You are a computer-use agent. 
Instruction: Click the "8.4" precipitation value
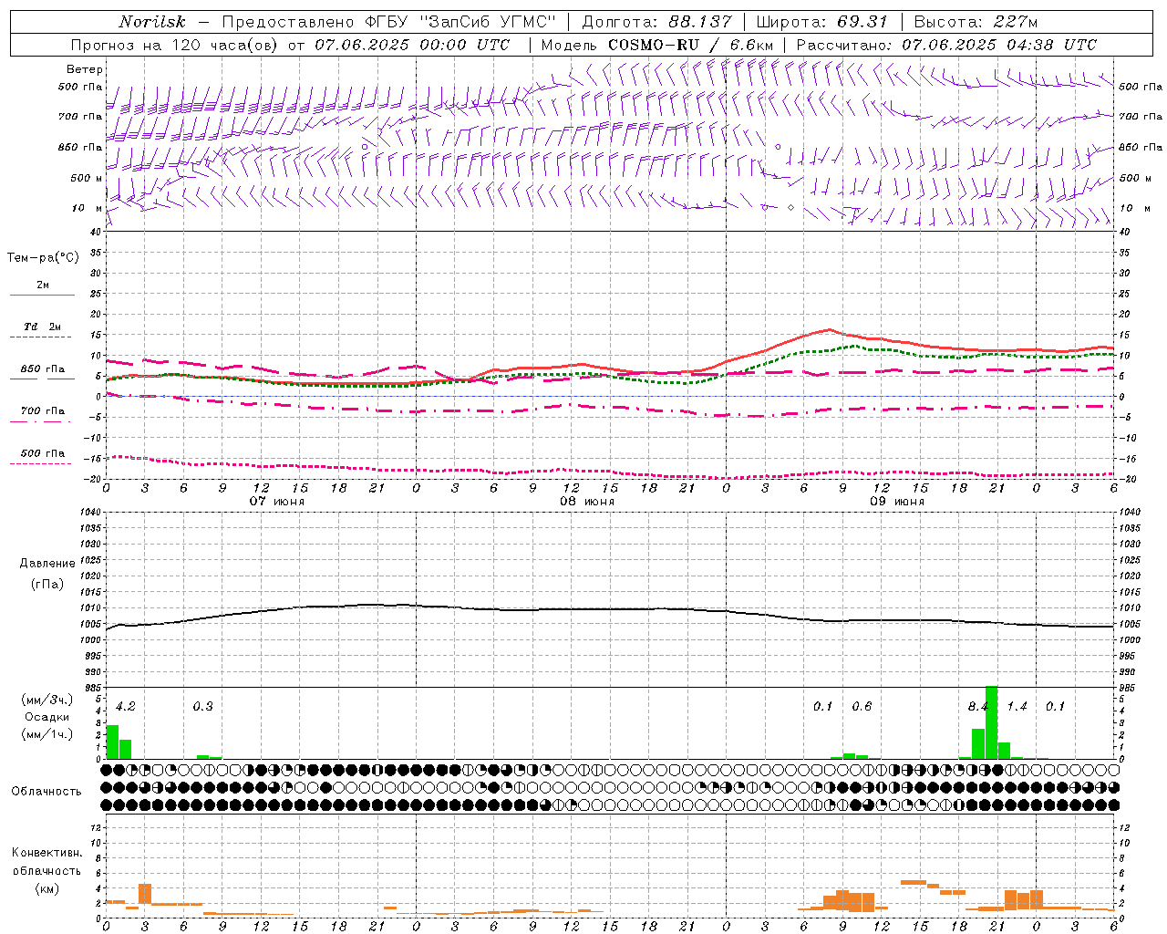tap(977, 706)
